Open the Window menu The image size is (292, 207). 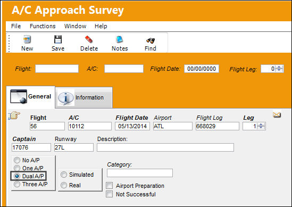pos(75,26)
